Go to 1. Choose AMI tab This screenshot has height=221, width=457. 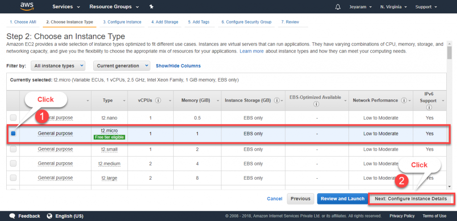(x=23, y=22)
